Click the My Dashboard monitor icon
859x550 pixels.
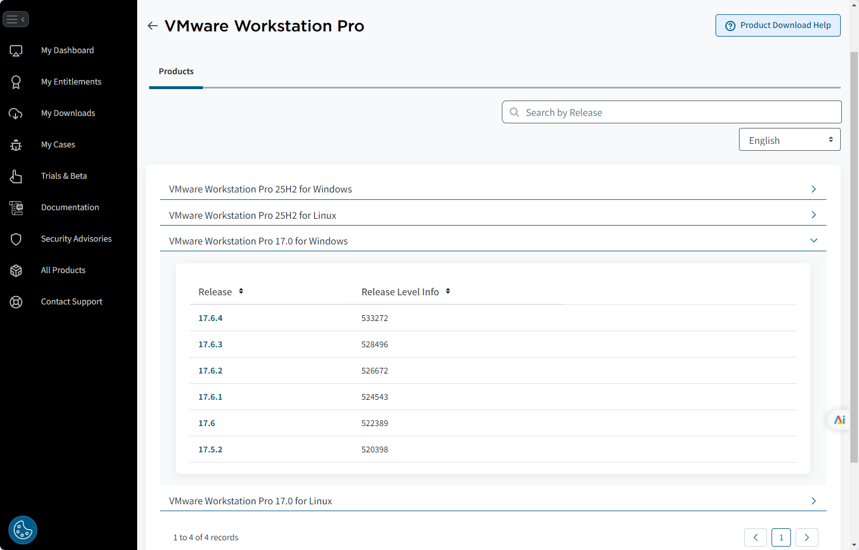[x=16, y=51]
